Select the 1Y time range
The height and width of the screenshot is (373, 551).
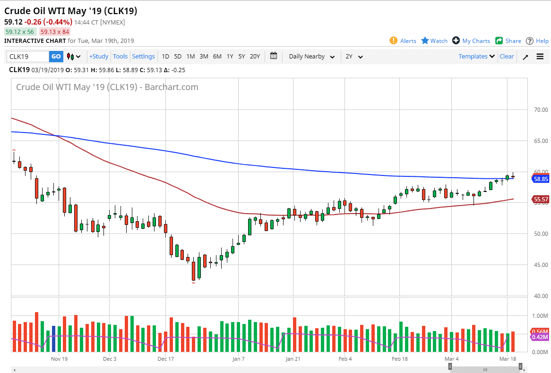click(230, 56)
